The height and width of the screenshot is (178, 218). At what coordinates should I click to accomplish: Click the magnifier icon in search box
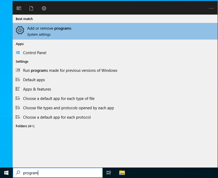coord(18,173)
